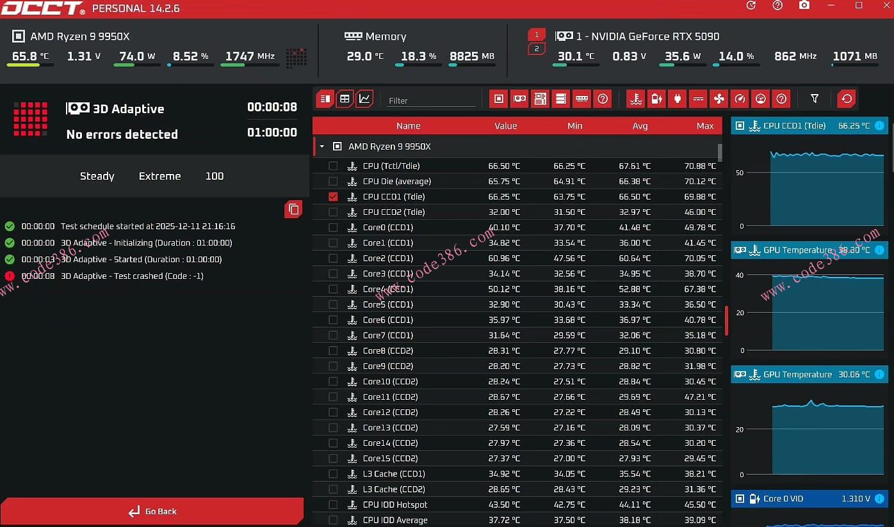Click the AMD Ryzen 9 9950X header title
Viewport: 894px width, 527px height.
80,36
